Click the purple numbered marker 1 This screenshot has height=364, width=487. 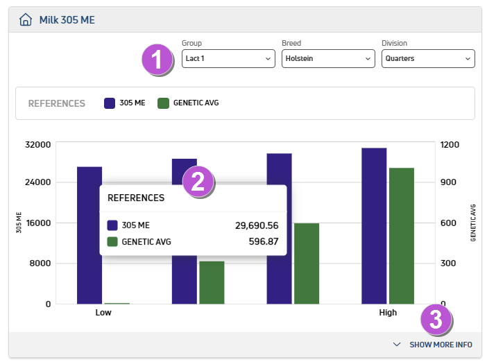pyautogui.click(x=157, y=59)
